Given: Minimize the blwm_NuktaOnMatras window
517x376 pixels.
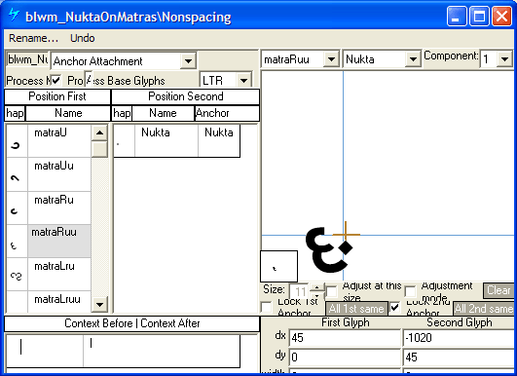Looking at the screenshot, I should [x=457, y=17].
